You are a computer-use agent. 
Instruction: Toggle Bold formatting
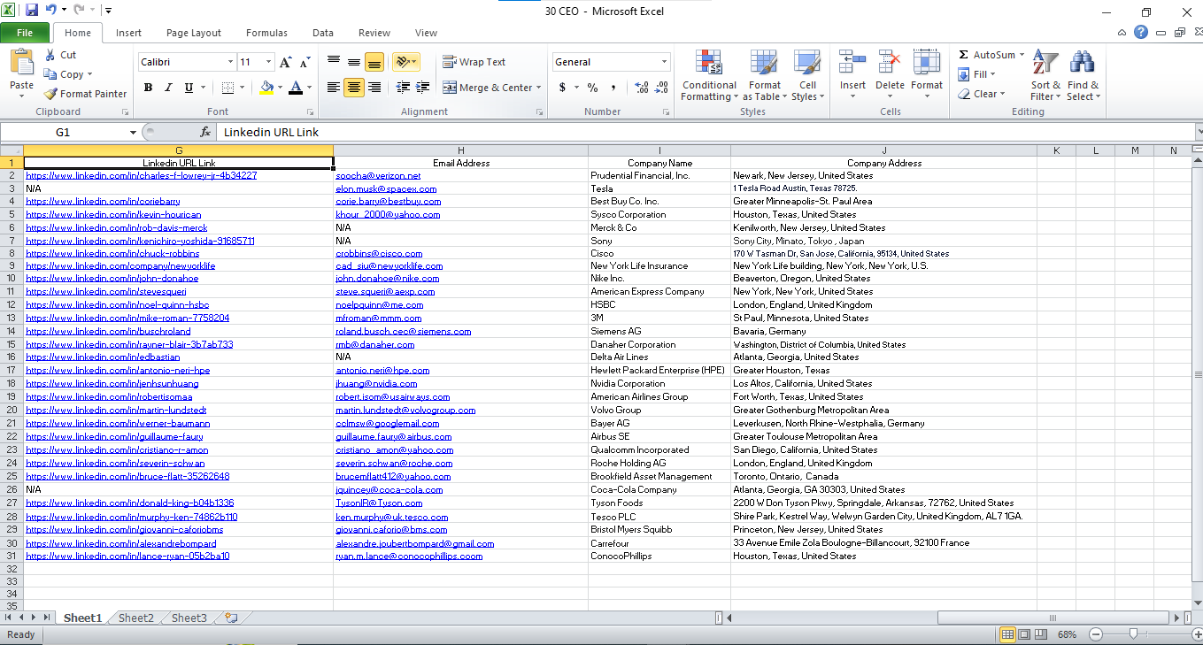[148, 88]
